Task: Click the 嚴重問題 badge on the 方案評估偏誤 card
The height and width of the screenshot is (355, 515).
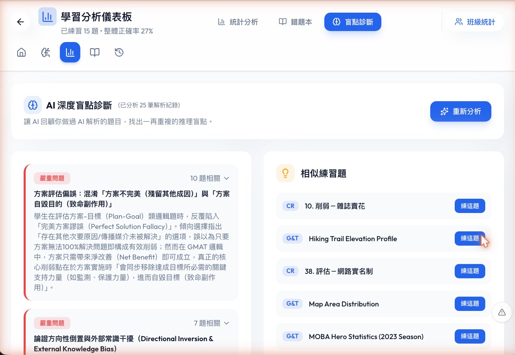Action: (52, 178)
